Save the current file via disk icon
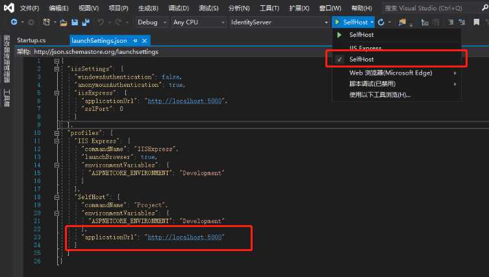 [x=75, y=22]
